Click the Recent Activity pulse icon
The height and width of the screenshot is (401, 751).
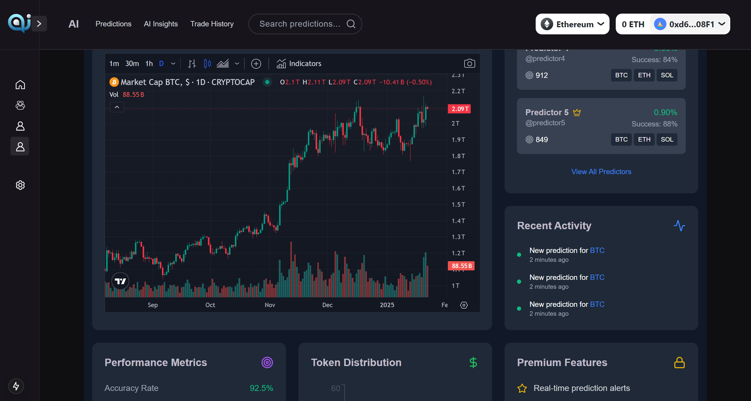[679, 226]
